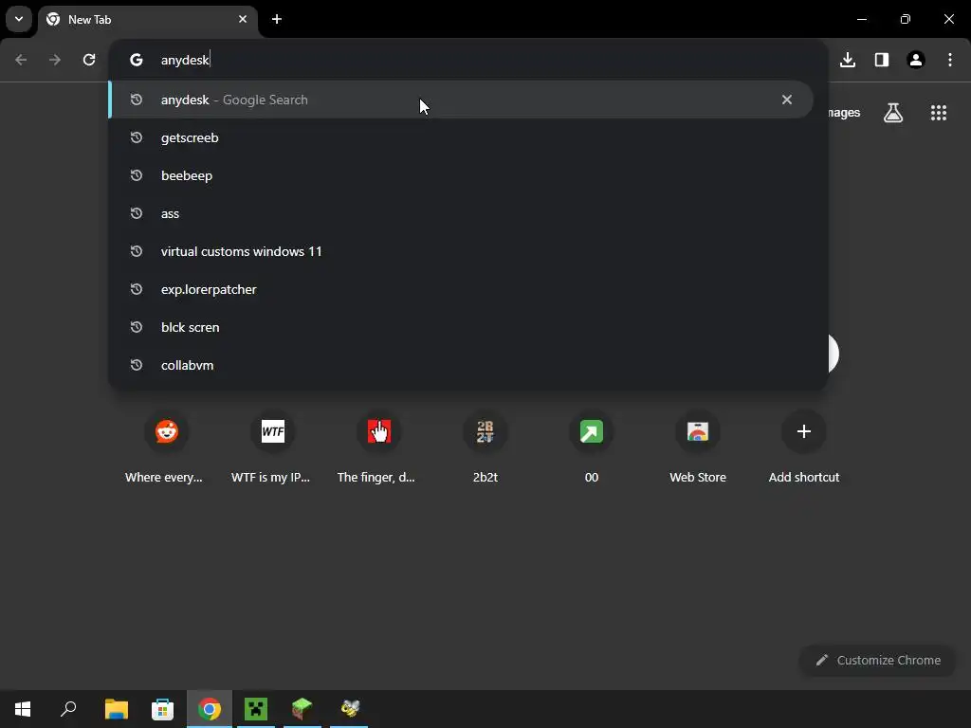
Task: Toggle the side panel icon
Action: pyautogui.click(x=882, y=60)
